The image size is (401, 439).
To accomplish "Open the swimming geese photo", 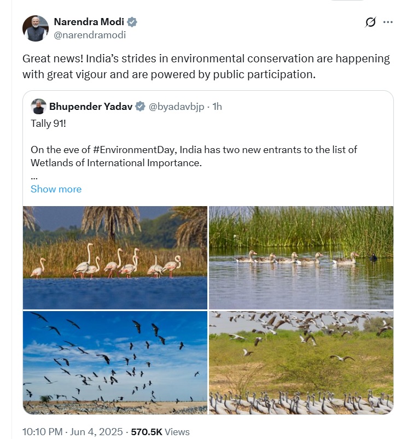I will tap(301, 257).
